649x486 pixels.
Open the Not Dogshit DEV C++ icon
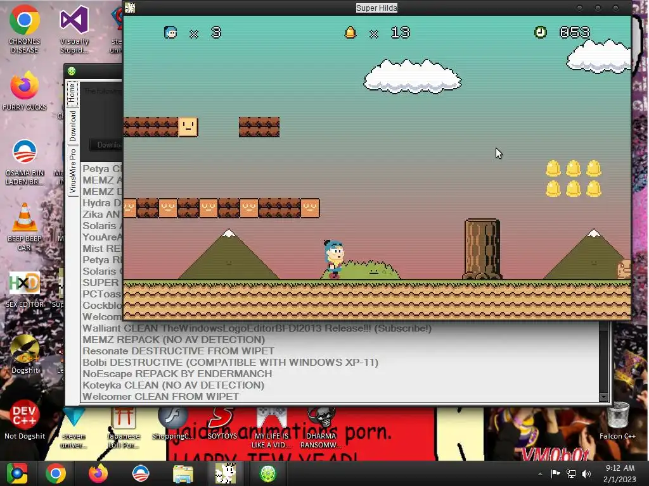25,420
